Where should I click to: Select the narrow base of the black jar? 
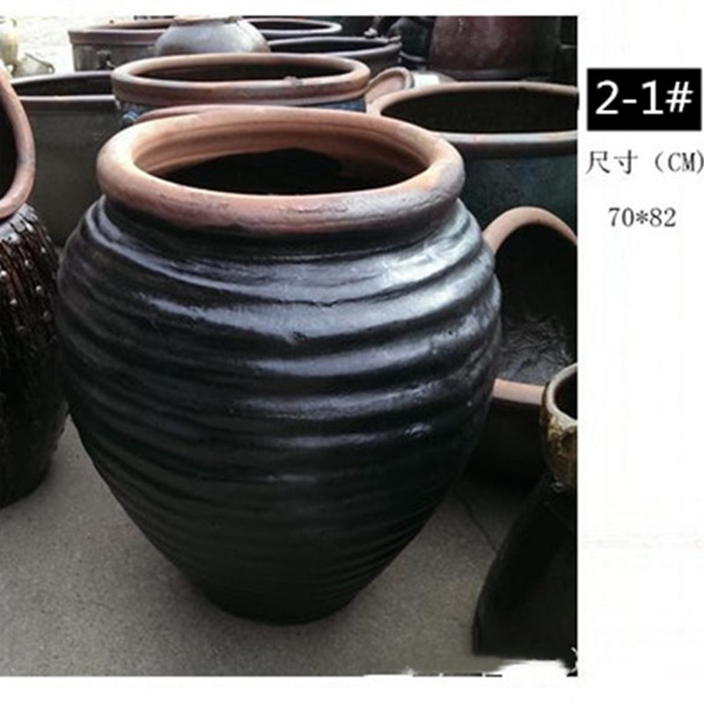[278, 598]
